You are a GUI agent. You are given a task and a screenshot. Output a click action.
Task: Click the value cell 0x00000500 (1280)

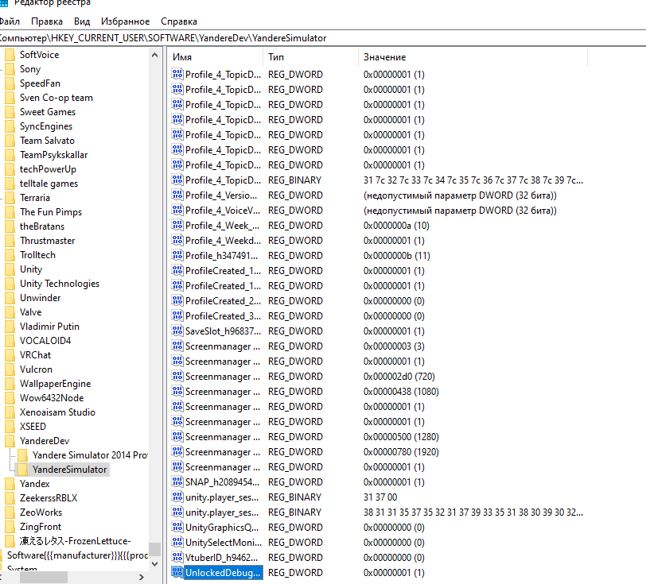point(401,437)
